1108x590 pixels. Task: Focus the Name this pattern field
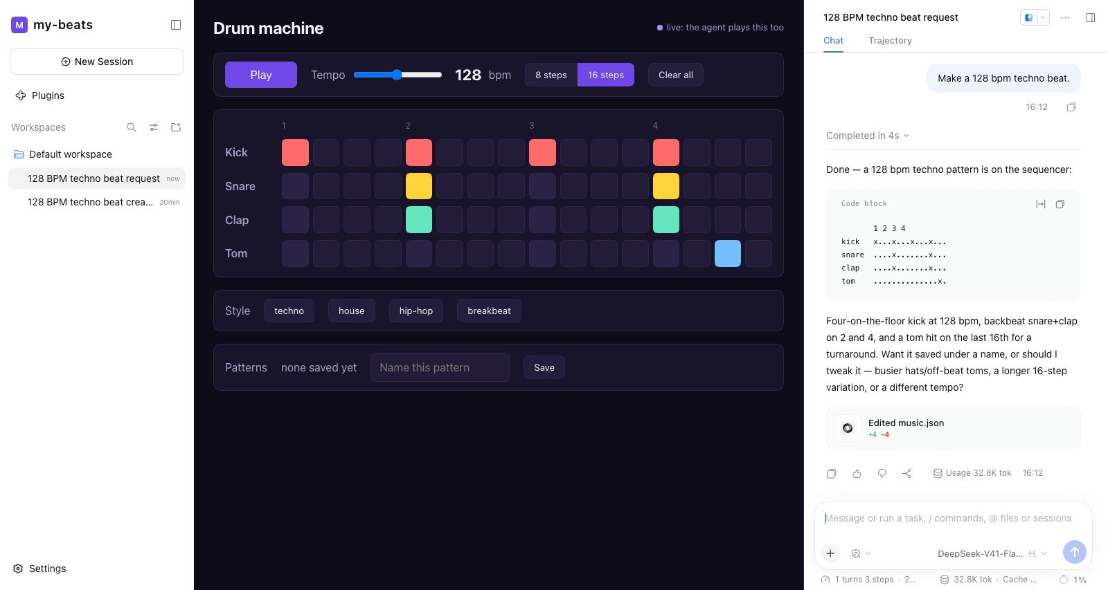coord(440,367)
